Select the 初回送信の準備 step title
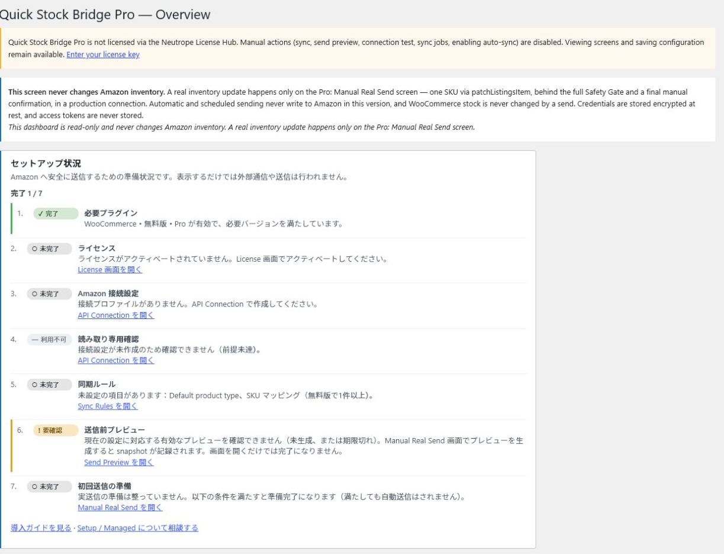The width and height of the screenshot is (724, 554). tap(104, 486)
